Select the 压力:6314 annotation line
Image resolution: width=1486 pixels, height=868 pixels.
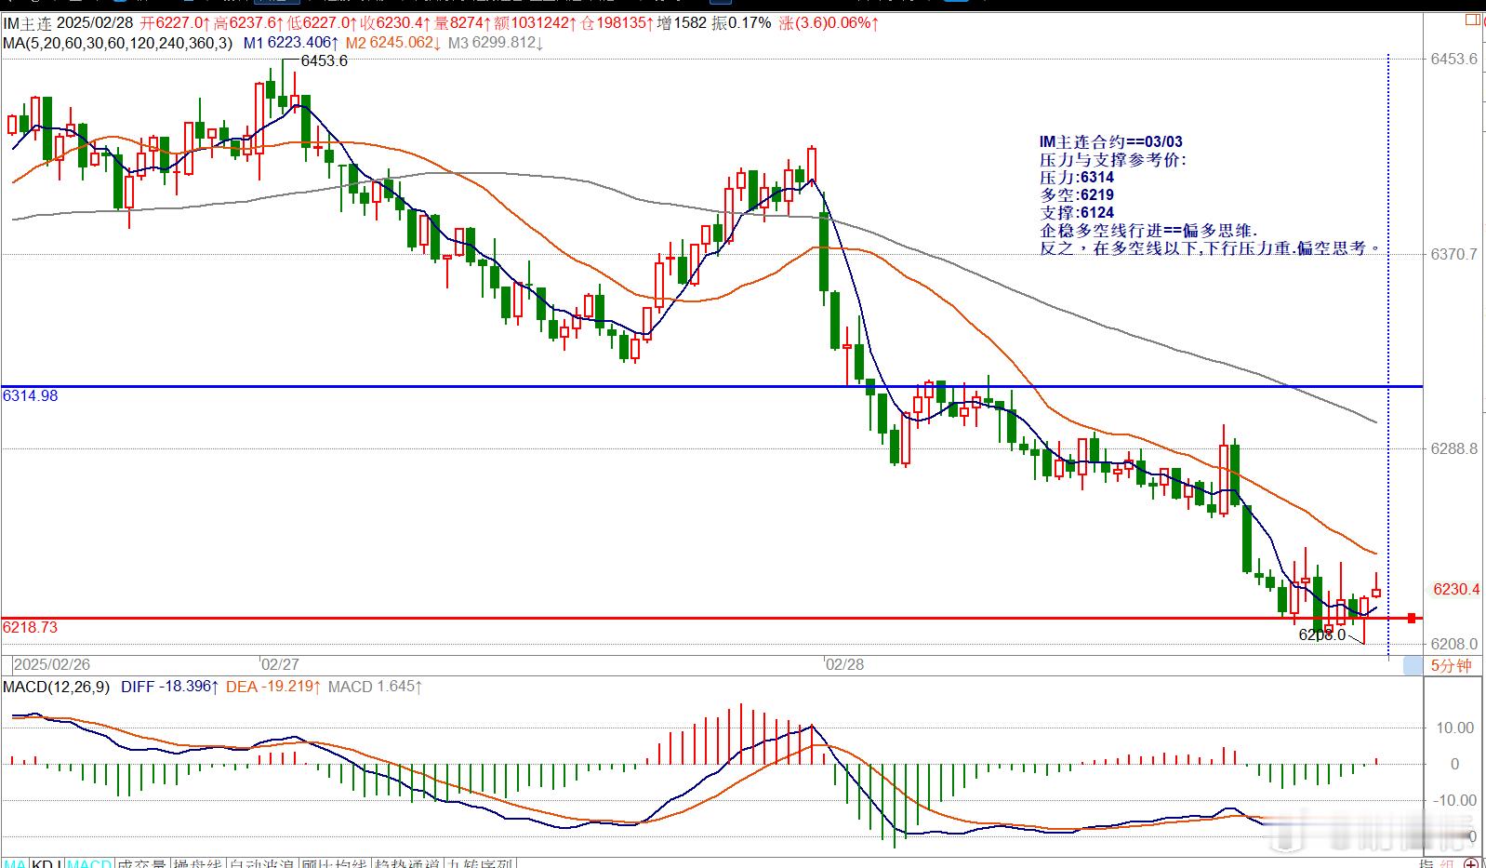point(1077,177)
